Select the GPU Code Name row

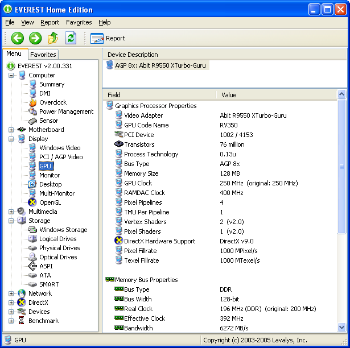pos(220,125)
